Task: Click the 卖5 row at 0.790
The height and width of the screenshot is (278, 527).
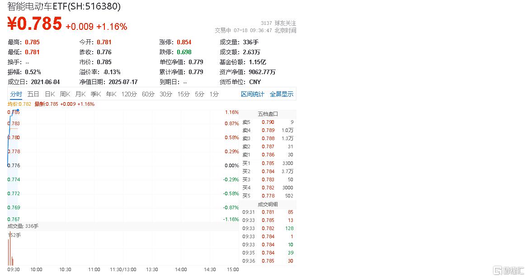Action: [268, 123]
